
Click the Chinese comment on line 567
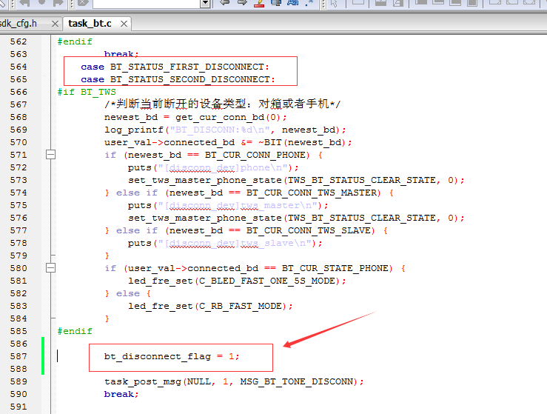pyautogui.click(x=223, y=104)
